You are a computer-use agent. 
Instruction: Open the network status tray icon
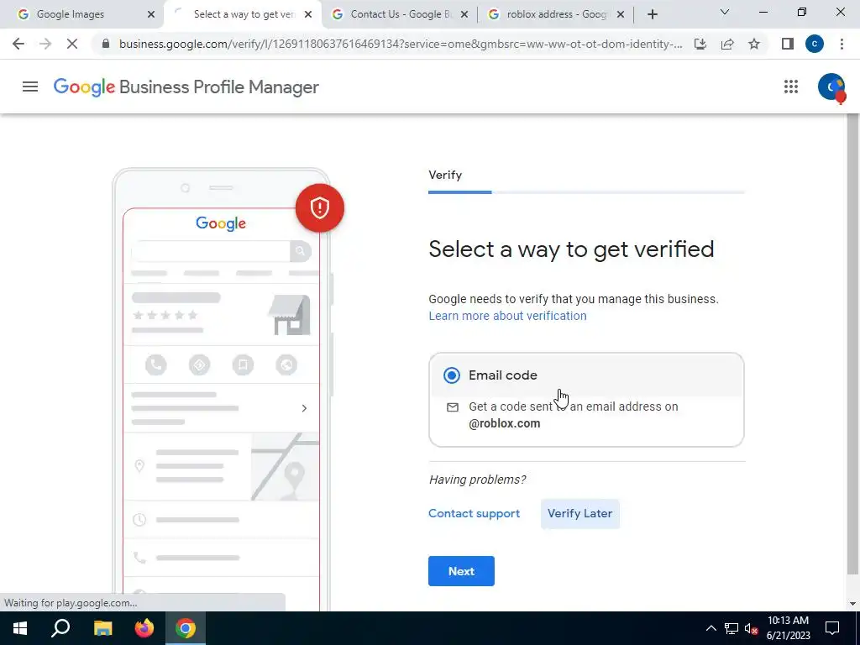click(732, 628)
